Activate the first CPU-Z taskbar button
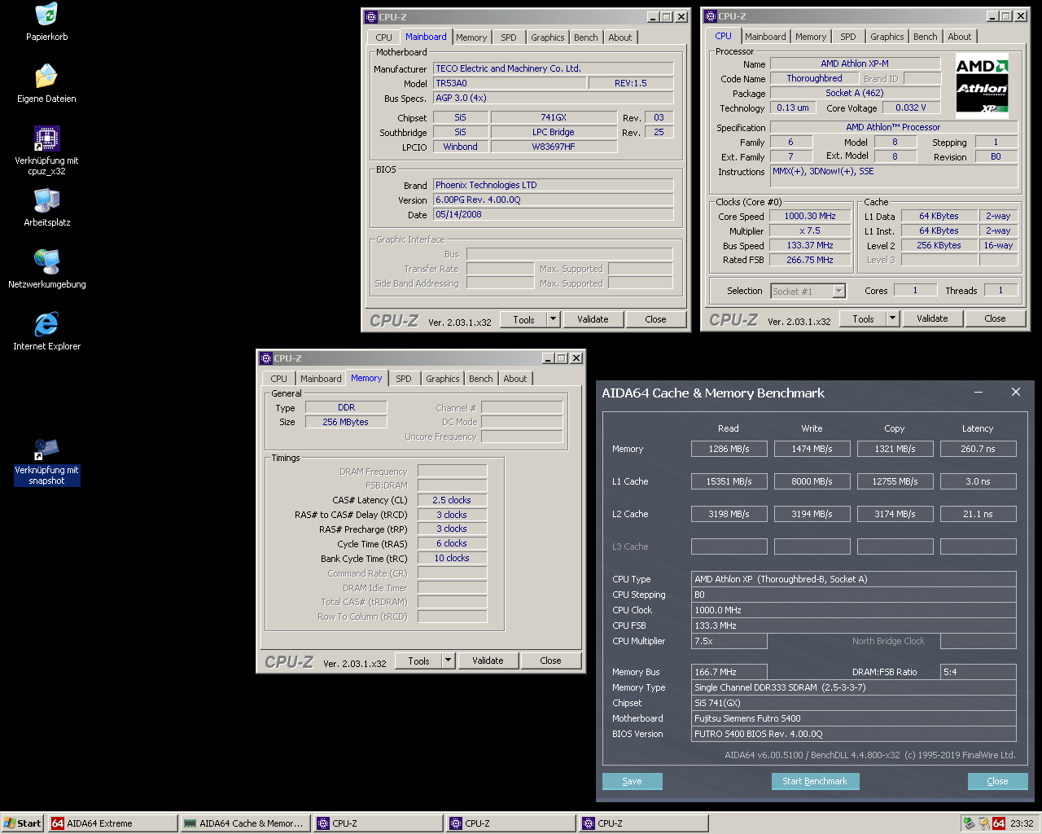 [x=378, y=823]
